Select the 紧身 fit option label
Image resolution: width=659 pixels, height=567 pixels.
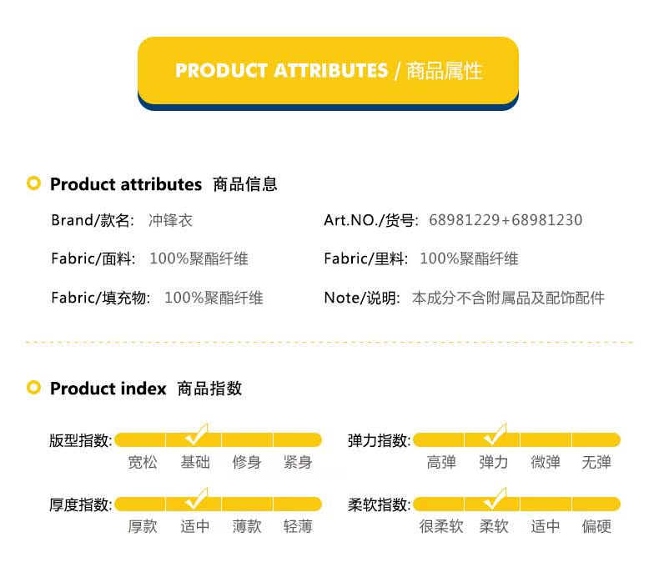(x=298, y=463)
